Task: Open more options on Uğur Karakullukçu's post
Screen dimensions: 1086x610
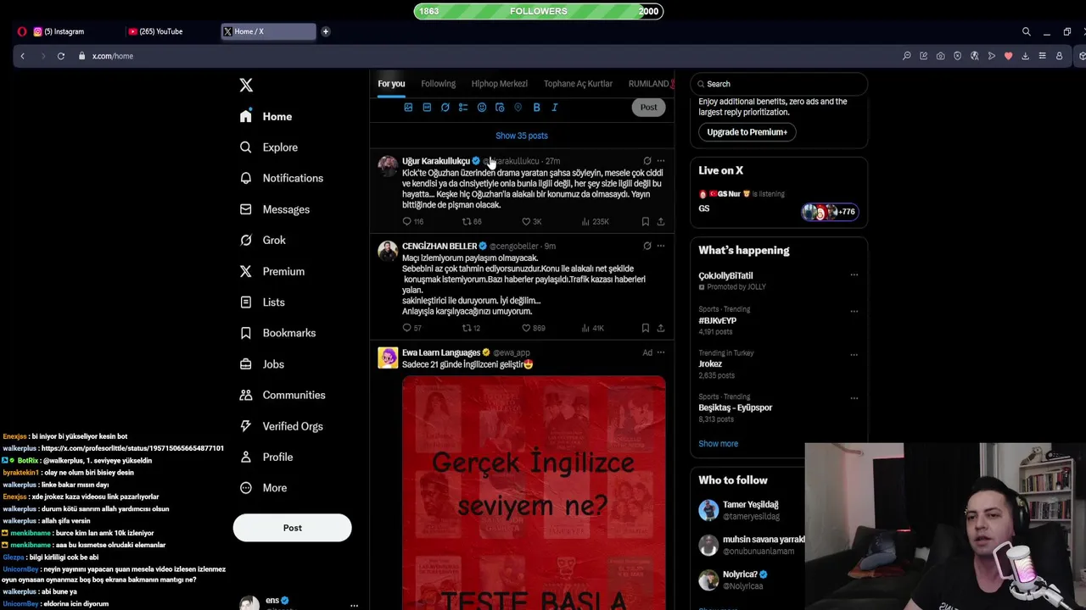Action: pyautogui.click(x=661, y=161)
